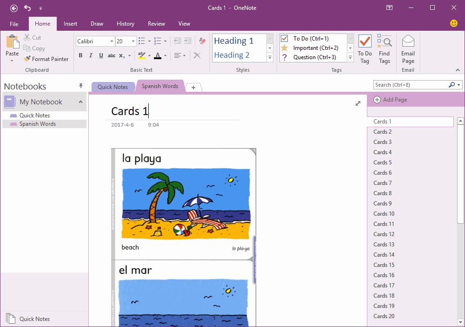Viewport: 465px width, 327px height.
Task: Expand page to full view arrow
Action: click(x=358, y=103)
